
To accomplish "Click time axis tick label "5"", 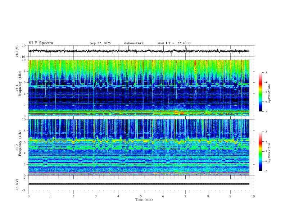I will tap(141, 196).
